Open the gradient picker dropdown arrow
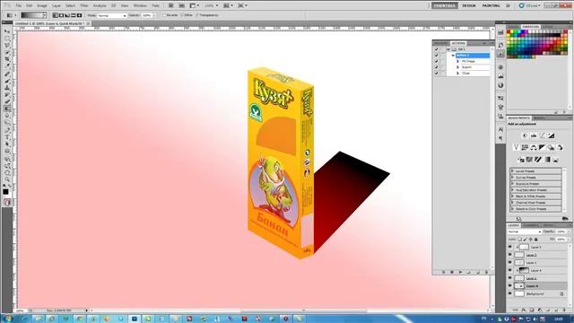 click(45, 15)
